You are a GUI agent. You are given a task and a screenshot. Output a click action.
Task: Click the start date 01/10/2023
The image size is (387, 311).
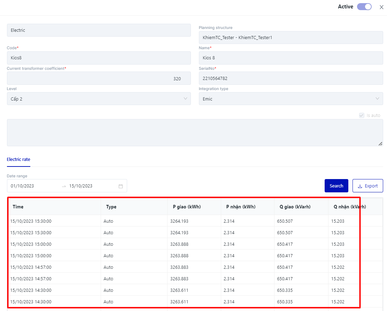pyautogui.click(x=23, y=186)
